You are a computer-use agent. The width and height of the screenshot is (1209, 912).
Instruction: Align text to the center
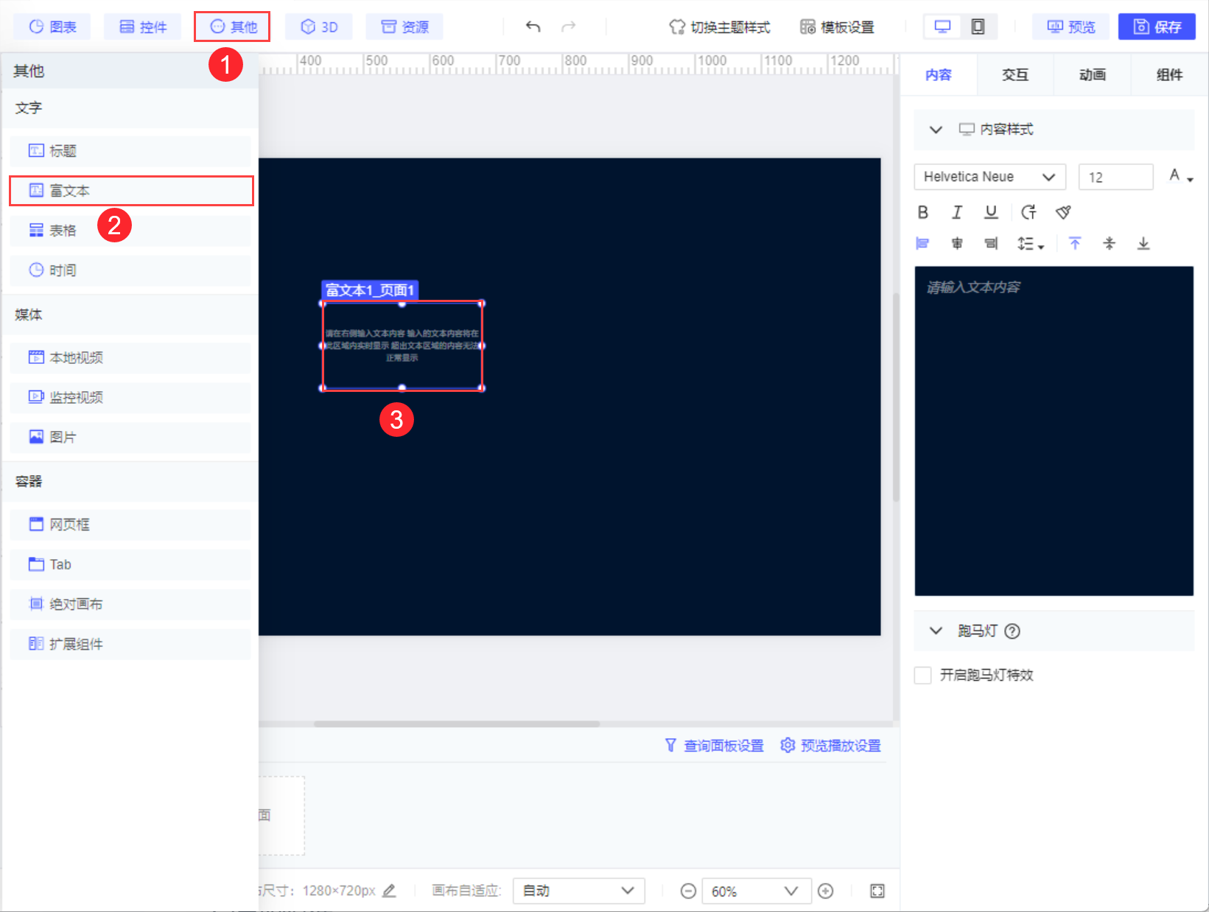(957, 244)
